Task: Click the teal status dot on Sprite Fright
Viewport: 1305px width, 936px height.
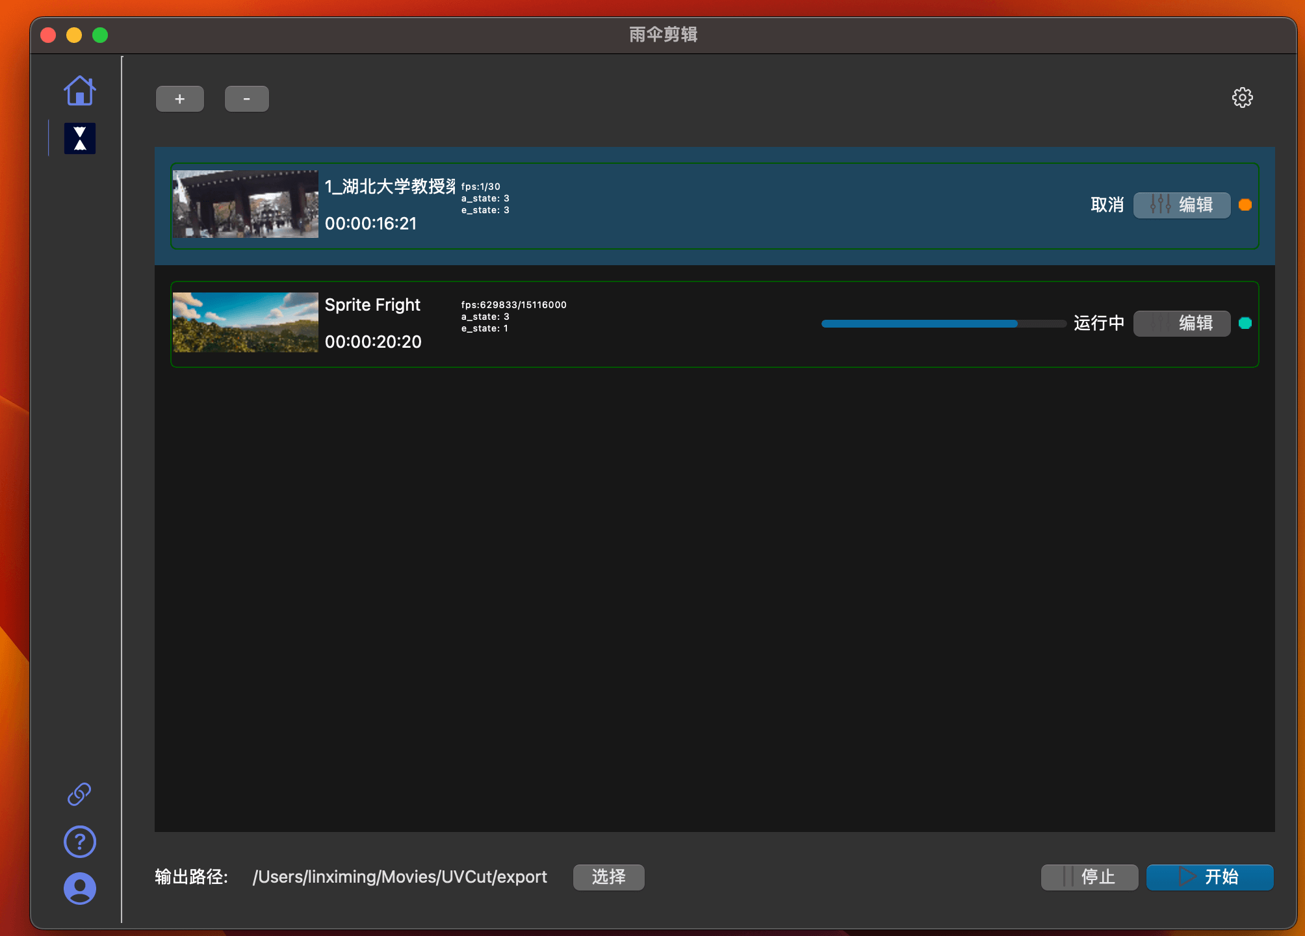Action: tap(1245, 323)
